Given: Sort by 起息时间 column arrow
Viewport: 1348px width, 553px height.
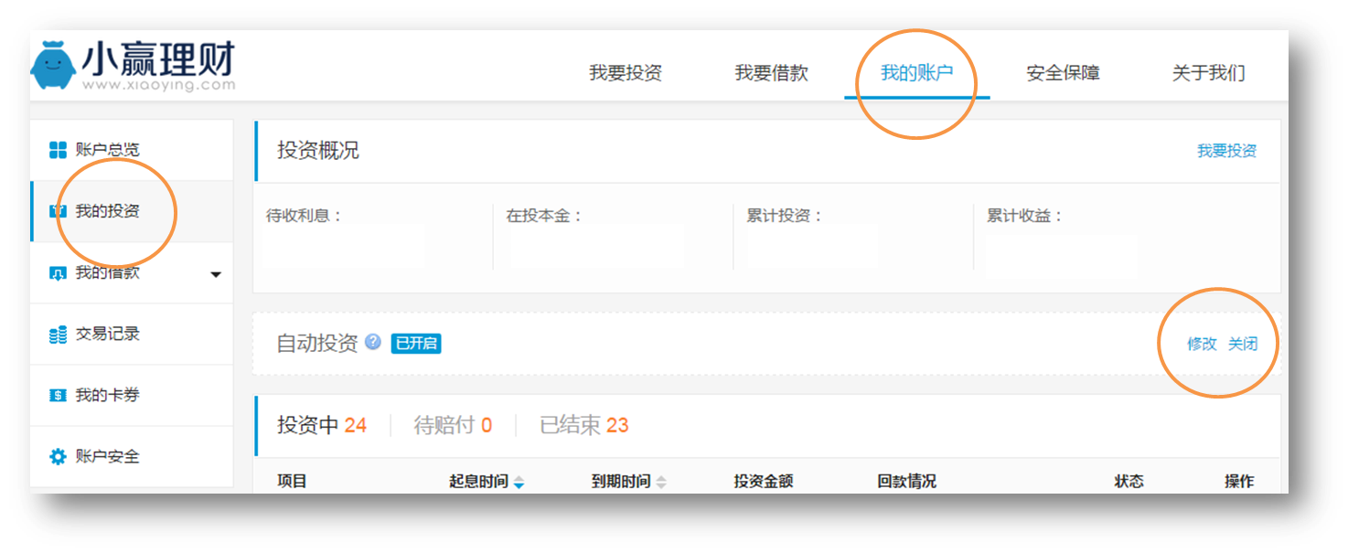Looking at the screenshot, I should click(519, 482).
